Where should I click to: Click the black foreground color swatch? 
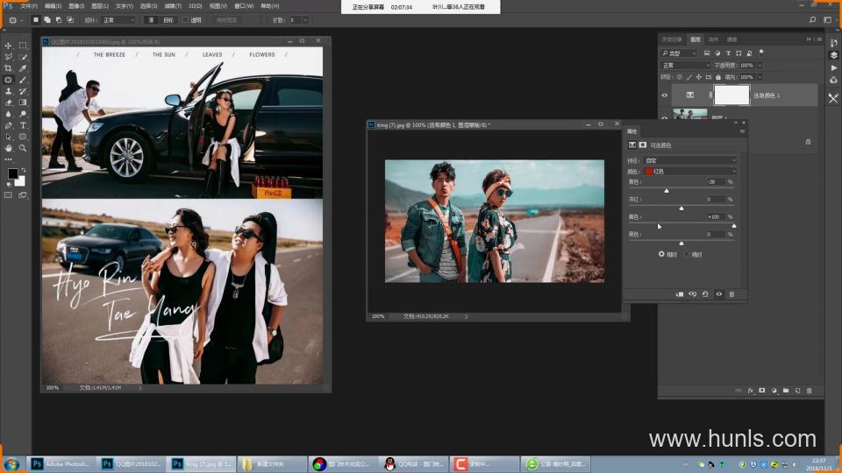coord(12,173)
